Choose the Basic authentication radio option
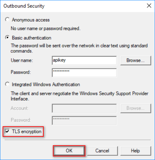Viewport: 155px width, 160px height. pyautogui.click(x=7, y=38)
